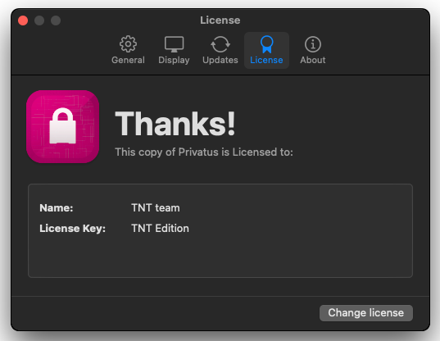Select the TNT team name value
The image size is (440, 341).
click(156, 208)
